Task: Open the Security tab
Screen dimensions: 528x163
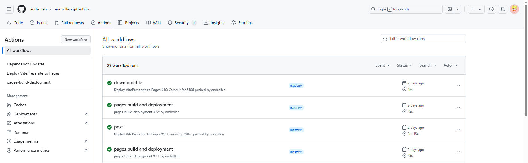Action: click(182, 23)
